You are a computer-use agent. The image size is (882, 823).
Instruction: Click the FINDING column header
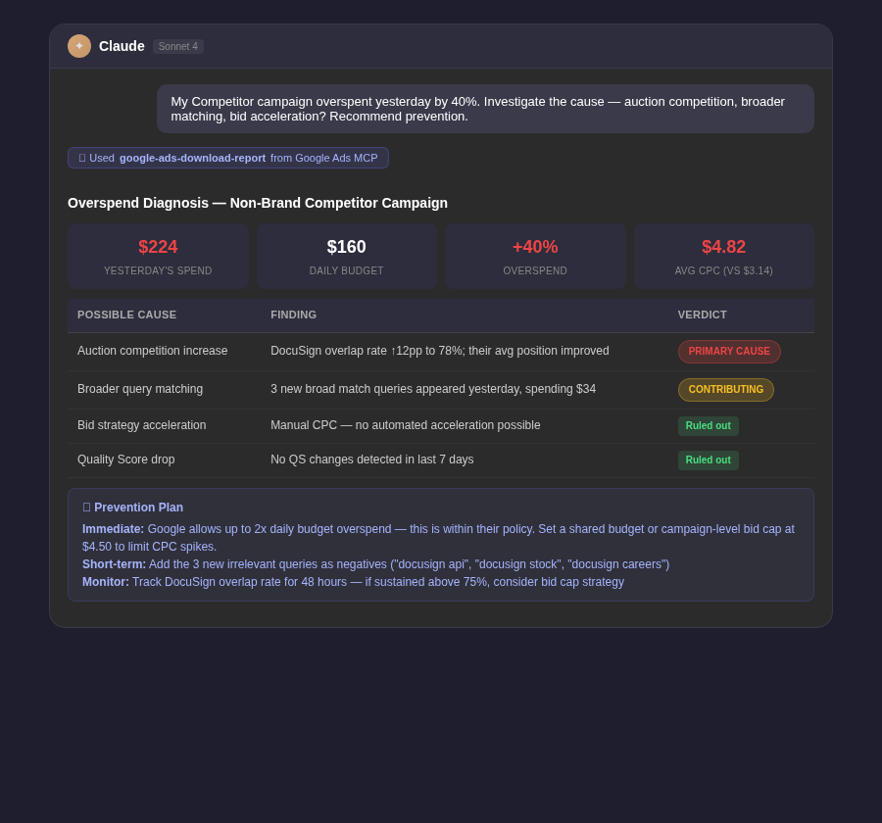point(293,315)
